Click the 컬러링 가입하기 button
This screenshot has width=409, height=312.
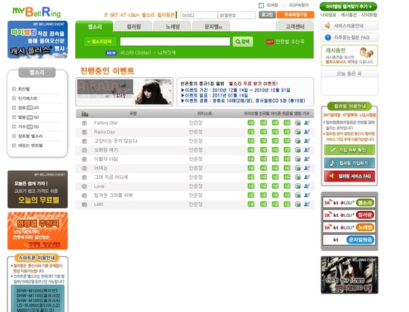350,163
